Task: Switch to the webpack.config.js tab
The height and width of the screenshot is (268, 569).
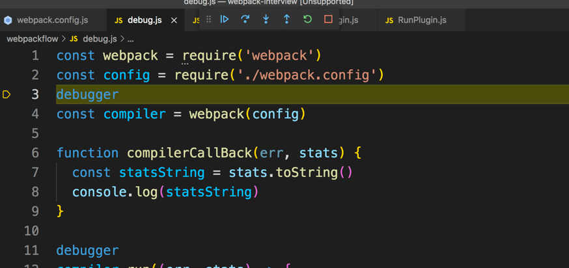Action: (x=52, y=20)
